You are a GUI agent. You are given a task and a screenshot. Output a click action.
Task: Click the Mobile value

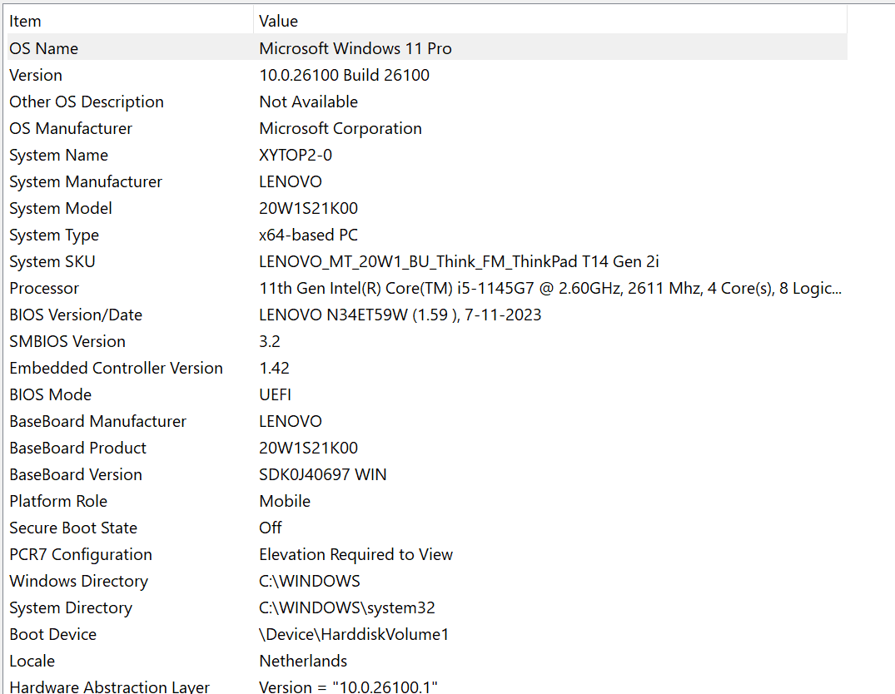coord(285,501)
